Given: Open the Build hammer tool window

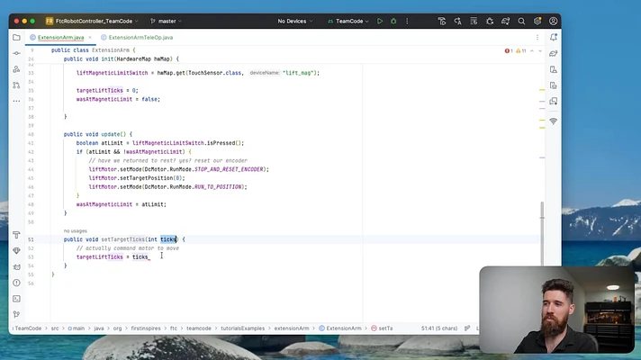Looking at the screenshot, I should [16, 235].
